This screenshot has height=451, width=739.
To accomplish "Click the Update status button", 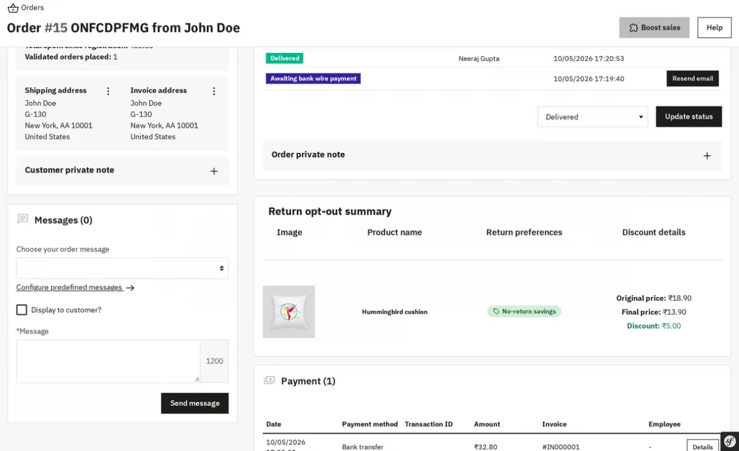I will point(689,116).
